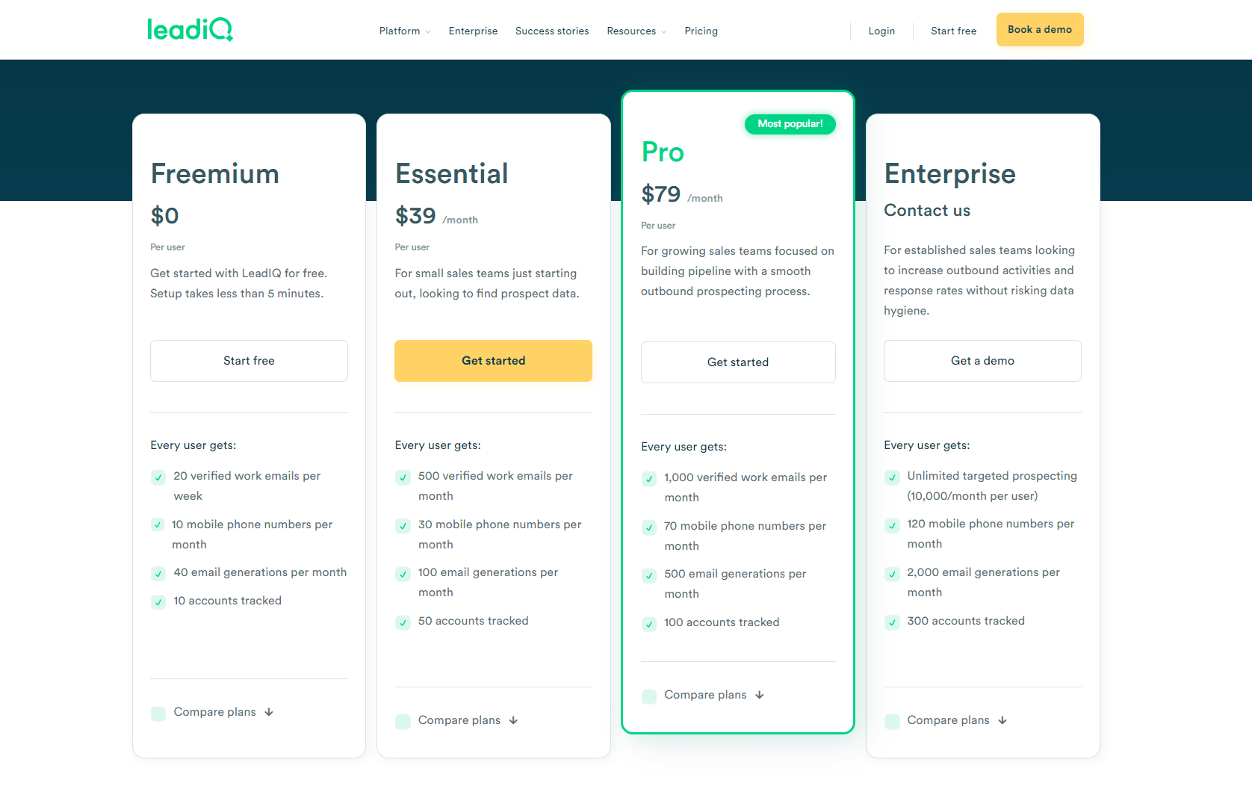1252x786 pixels.
Task: Click '40 email generations per month' text
Action: coord(260,572)
